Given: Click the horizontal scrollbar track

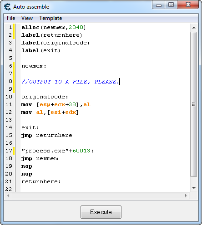Looking at the screenshot, I should 97,196.
